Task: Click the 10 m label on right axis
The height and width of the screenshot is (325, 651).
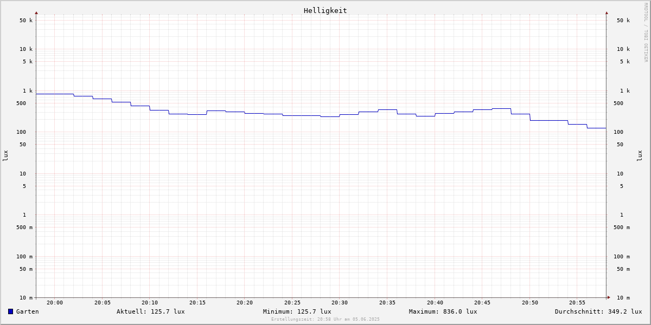Action: coord(623,298)
